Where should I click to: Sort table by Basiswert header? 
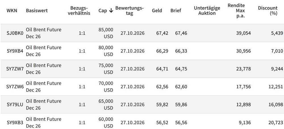tap(37, 11)
